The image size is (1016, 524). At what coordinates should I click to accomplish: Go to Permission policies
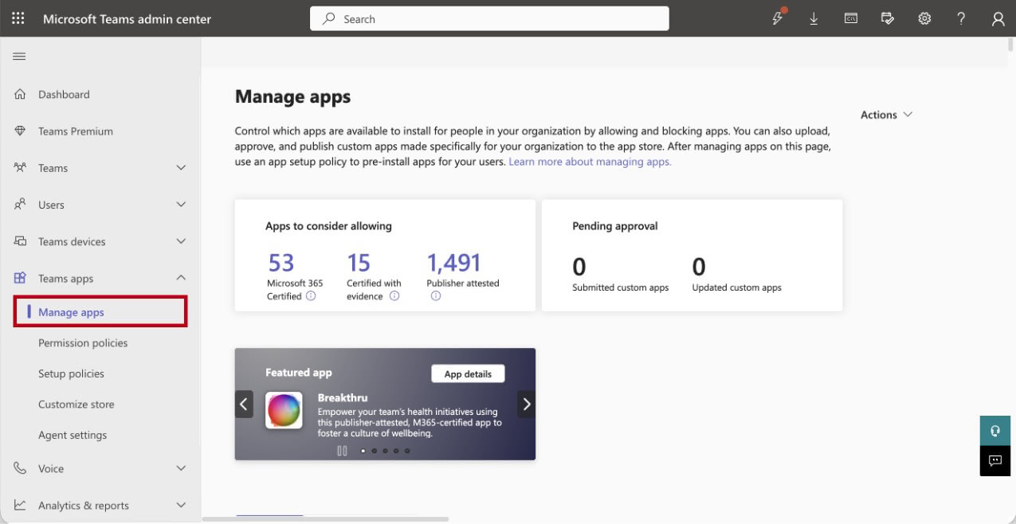[83, 343]
